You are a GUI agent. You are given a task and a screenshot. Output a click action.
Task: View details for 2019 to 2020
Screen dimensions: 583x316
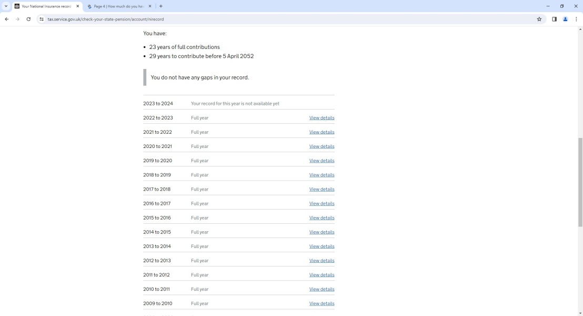(321, 161)
